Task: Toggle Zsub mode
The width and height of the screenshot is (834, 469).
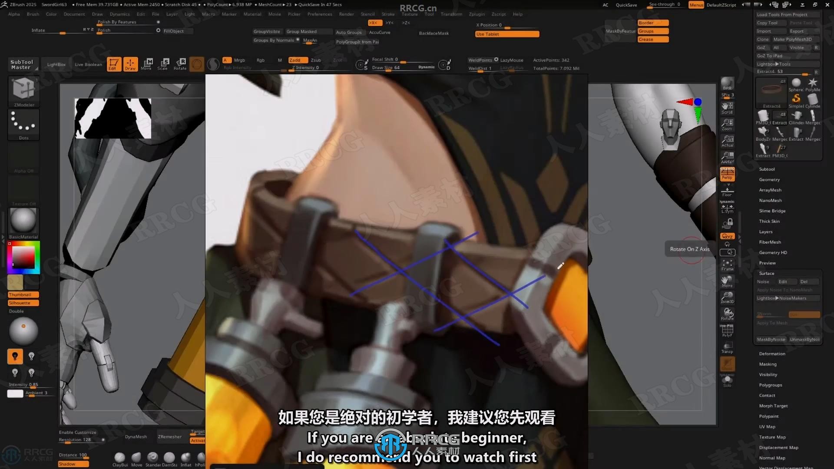Action: (316, 60)
